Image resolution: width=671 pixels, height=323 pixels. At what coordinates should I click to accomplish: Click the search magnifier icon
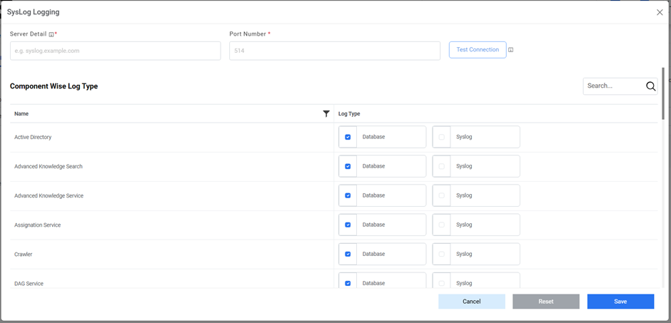[x=650, y=86]
